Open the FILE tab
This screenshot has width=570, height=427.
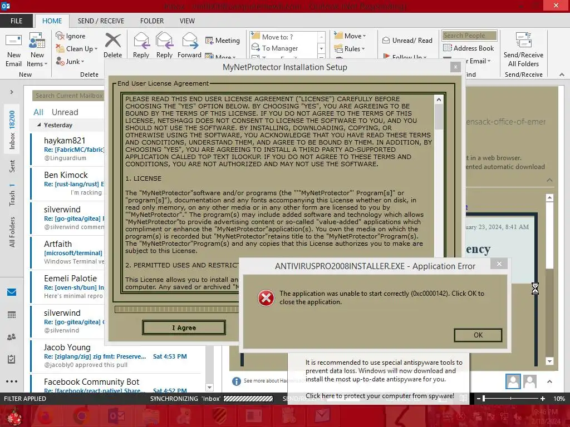coord(16,21)
